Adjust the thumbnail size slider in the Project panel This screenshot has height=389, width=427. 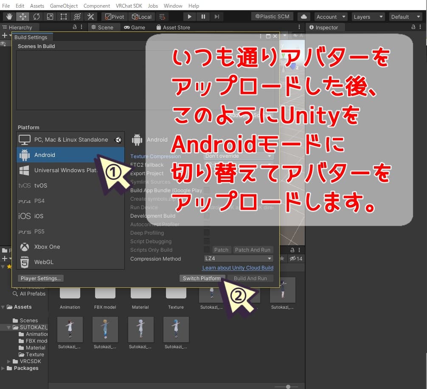coord(289,386)
